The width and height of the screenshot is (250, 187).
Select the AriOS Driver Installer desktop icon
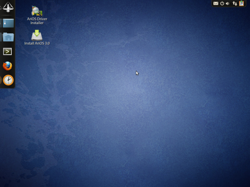pyautogui.click(x=37, y=11)
